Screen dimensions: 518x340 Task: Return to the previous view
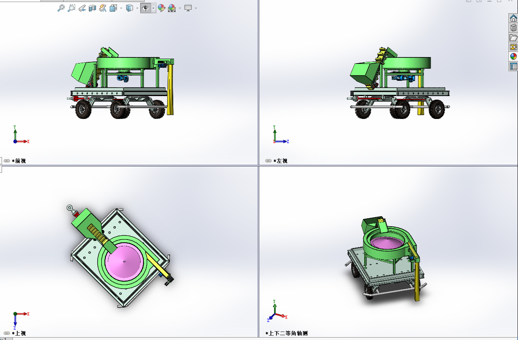point(82,8)
